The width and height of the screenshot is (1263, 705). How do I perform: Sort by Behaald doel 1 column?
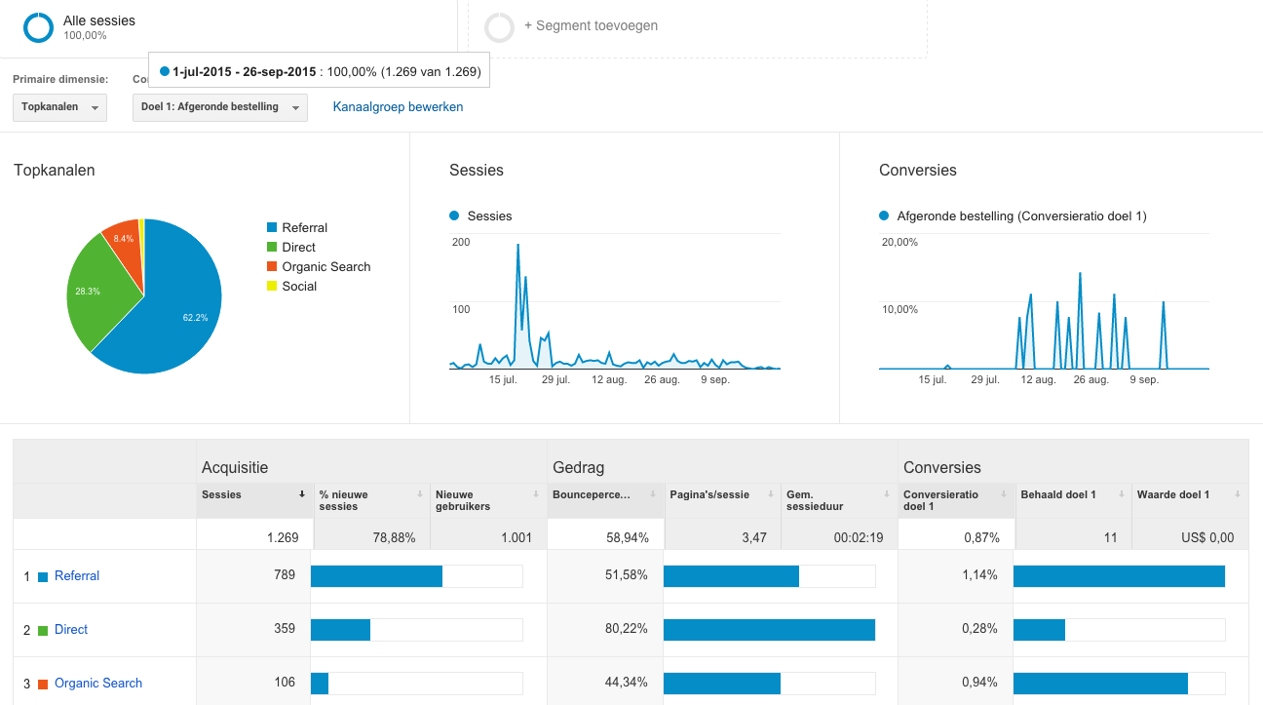click(1073, 500)
